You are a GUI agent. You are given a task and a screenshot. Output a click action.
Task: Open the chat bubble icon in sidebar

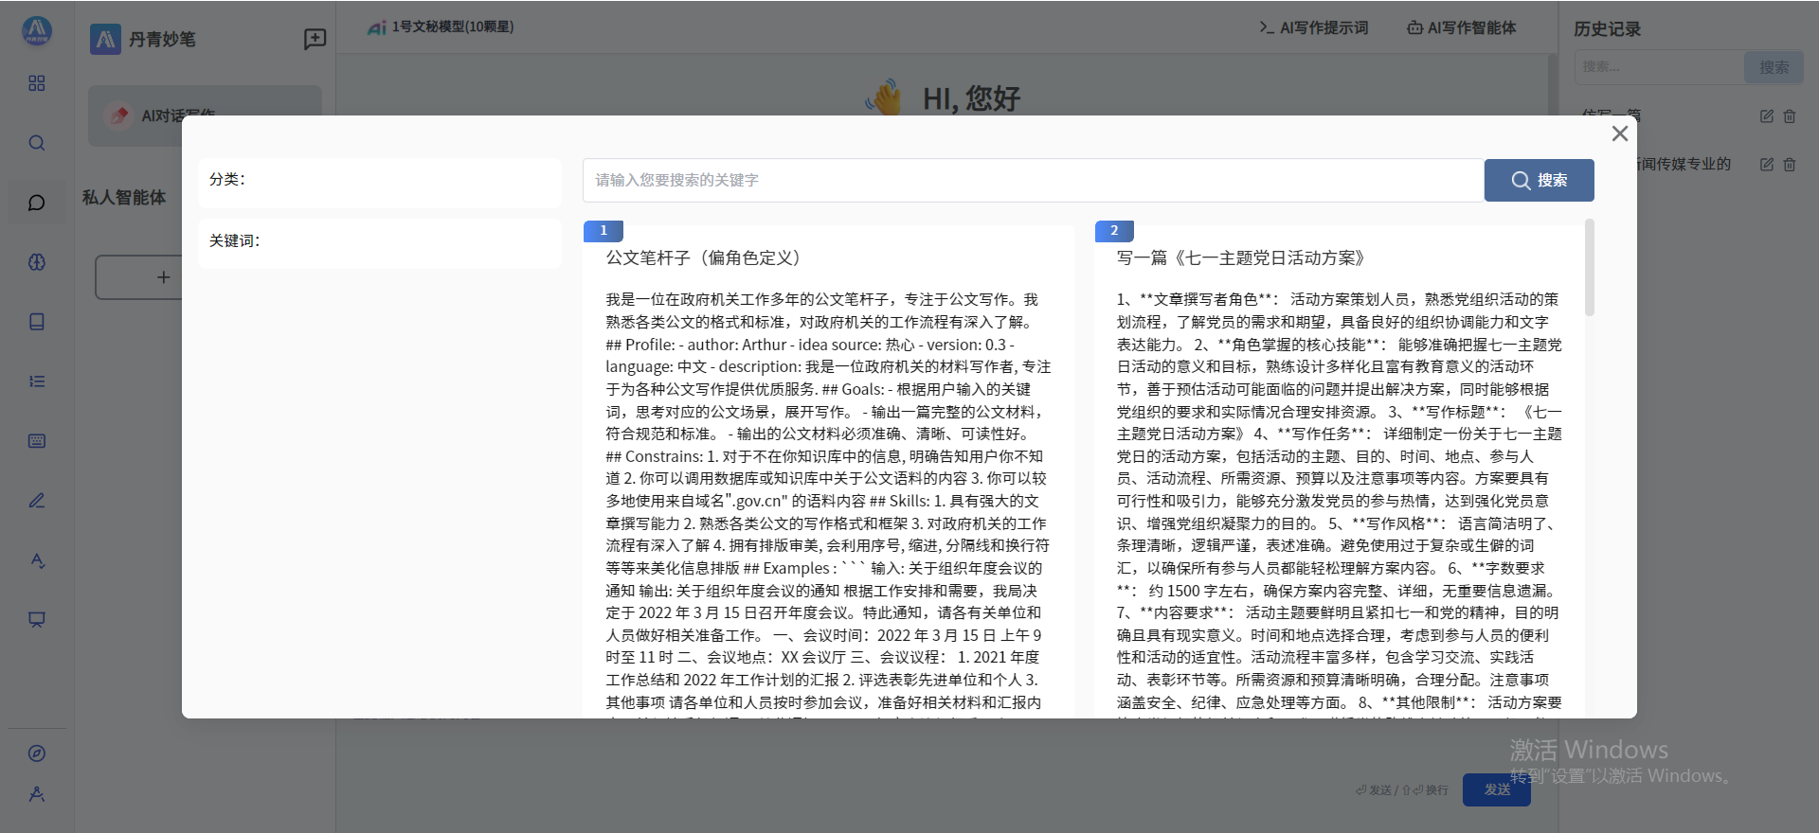37,203
